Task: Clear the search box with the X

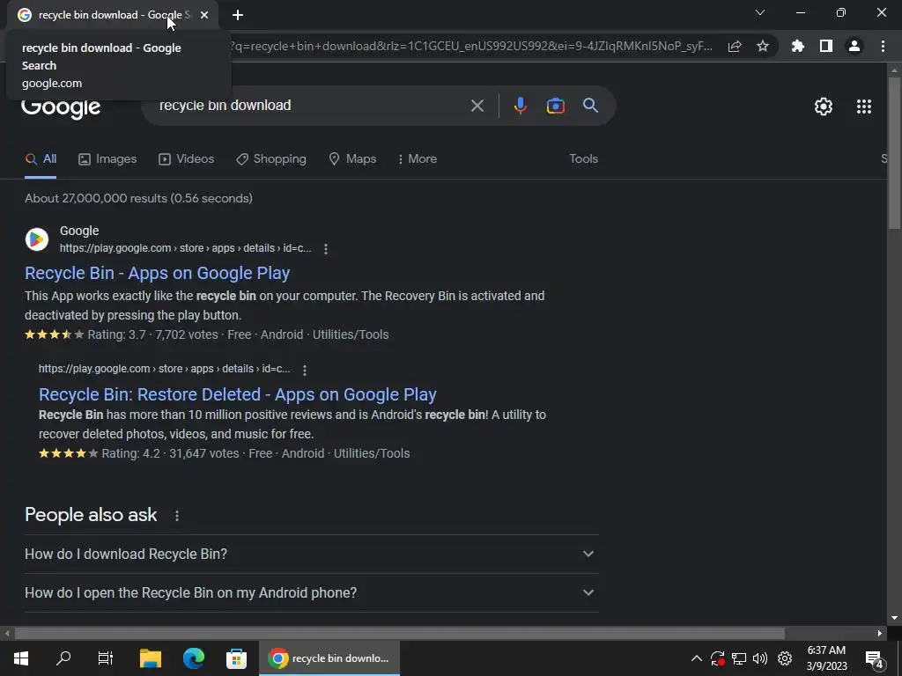Action: pyautogui.click(x=477, y=106)
